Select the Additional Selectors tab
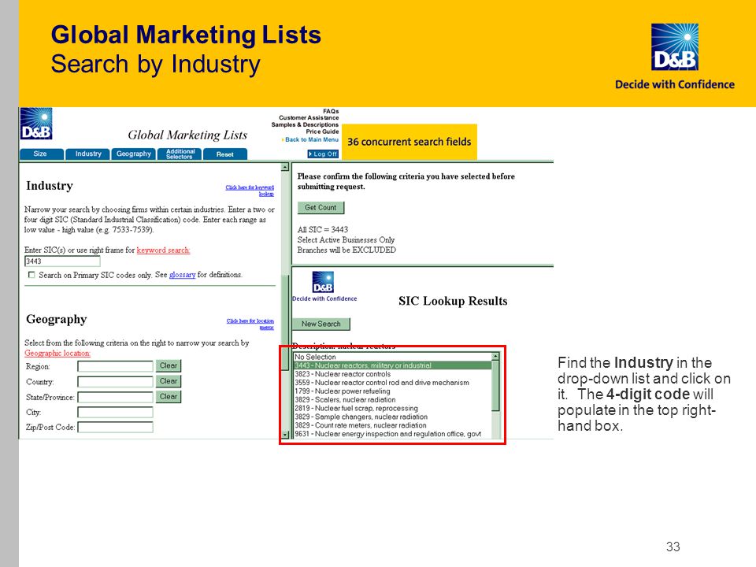The image size is (756, 567). tap(180, 154)
